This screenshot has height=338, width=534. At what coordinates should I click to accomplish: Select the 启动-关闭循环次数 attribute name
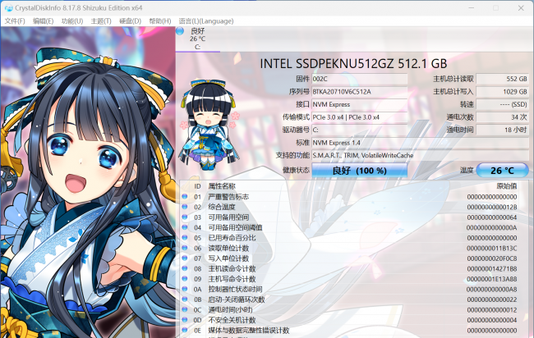coord(237,299)
